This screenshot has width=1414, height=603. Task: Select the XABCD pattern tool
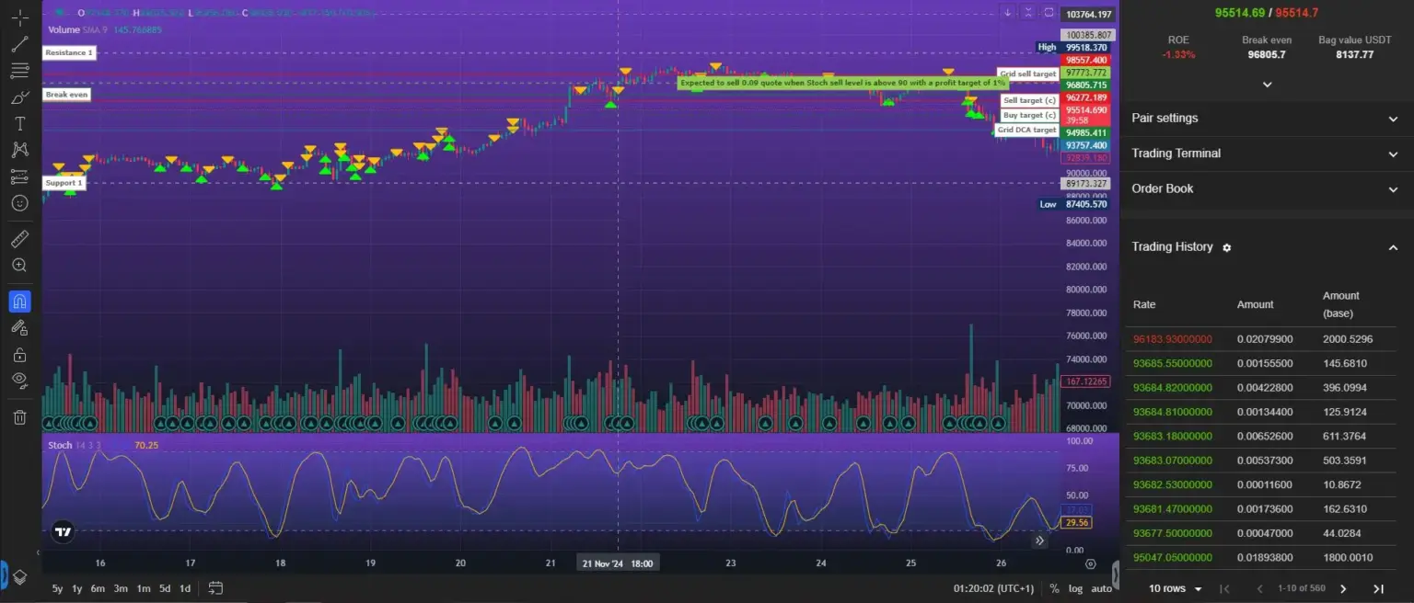(x=19, y=150)
